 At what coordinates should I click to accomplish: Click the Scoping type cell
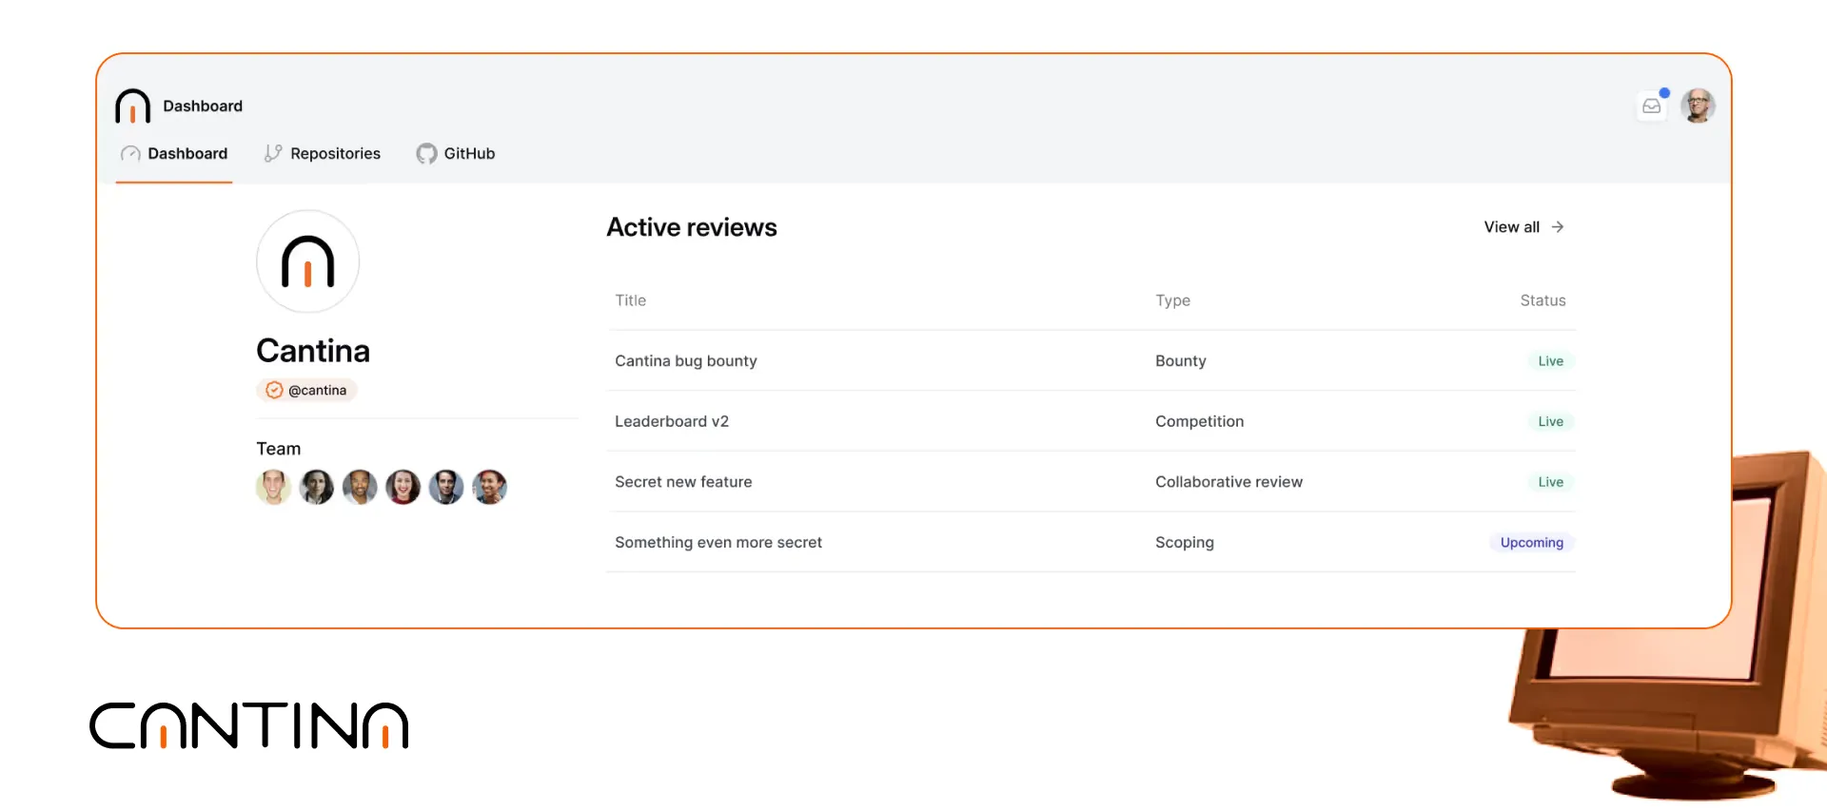[x=1185, y=543]
